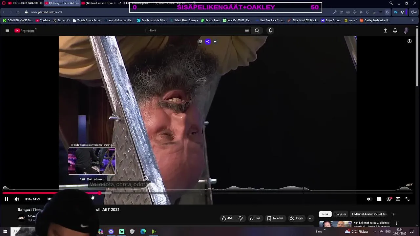The height and width of the screenshot is (236, 420).
Task: Open the Windows Start menu
Action: click(x=5, y=232)
